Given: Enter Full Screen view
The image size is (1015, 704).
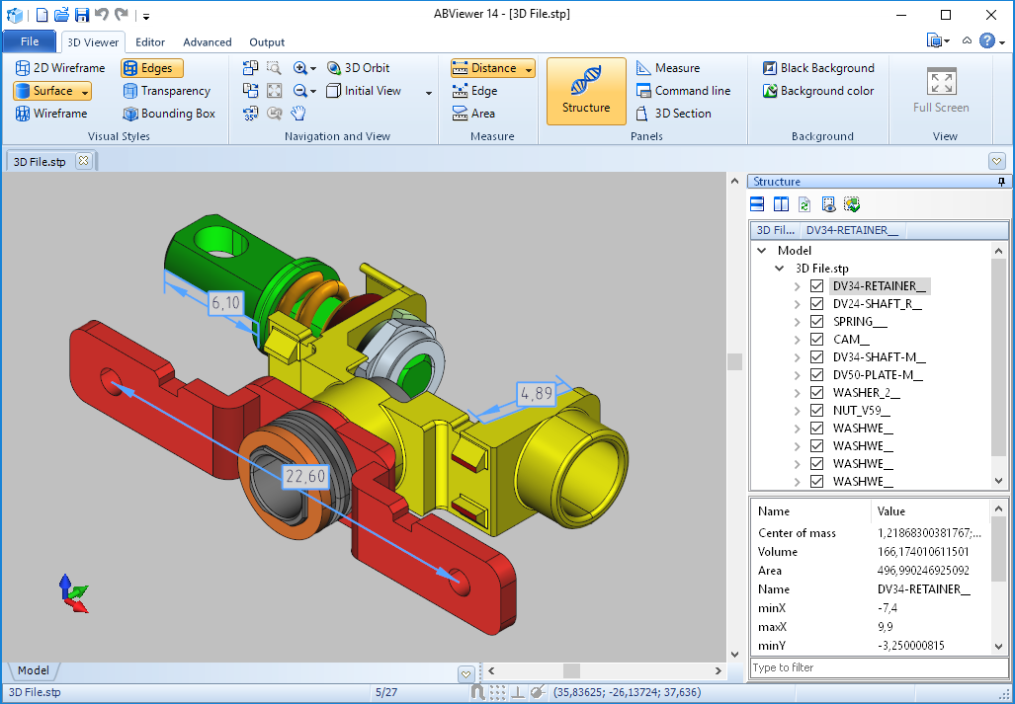Looking at the screenshot, I should (941, 91).
